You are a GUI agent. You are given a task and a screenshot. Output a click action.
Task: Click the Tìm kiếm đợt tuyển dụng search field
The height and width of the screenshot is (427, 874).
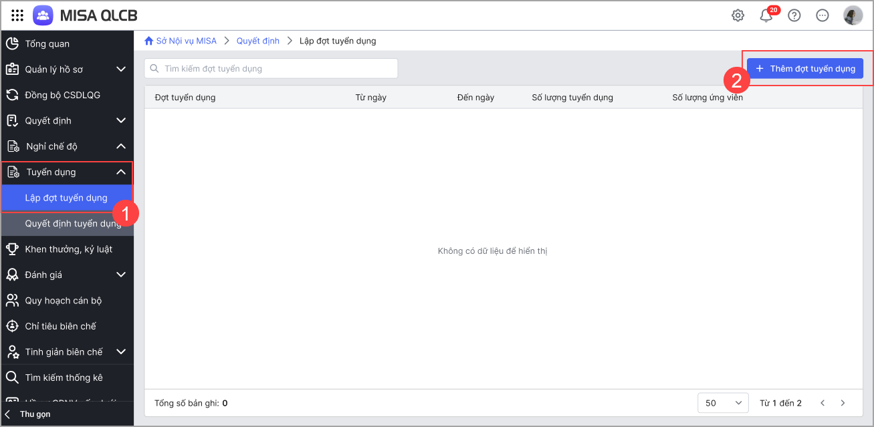click(x=271, y=68)
